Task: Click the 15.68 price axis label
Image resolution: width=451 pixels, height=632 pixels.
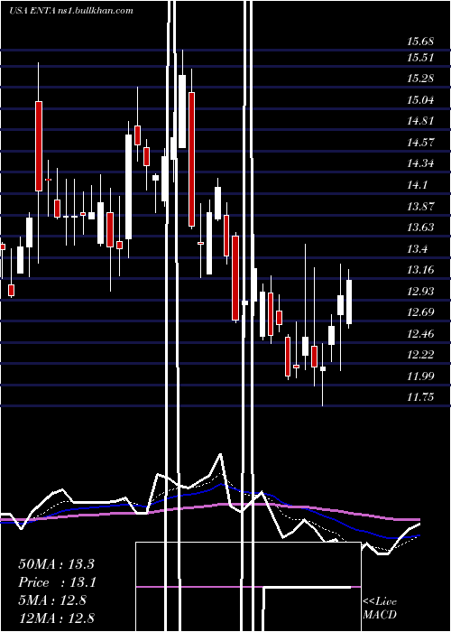Action: [420, 42]
